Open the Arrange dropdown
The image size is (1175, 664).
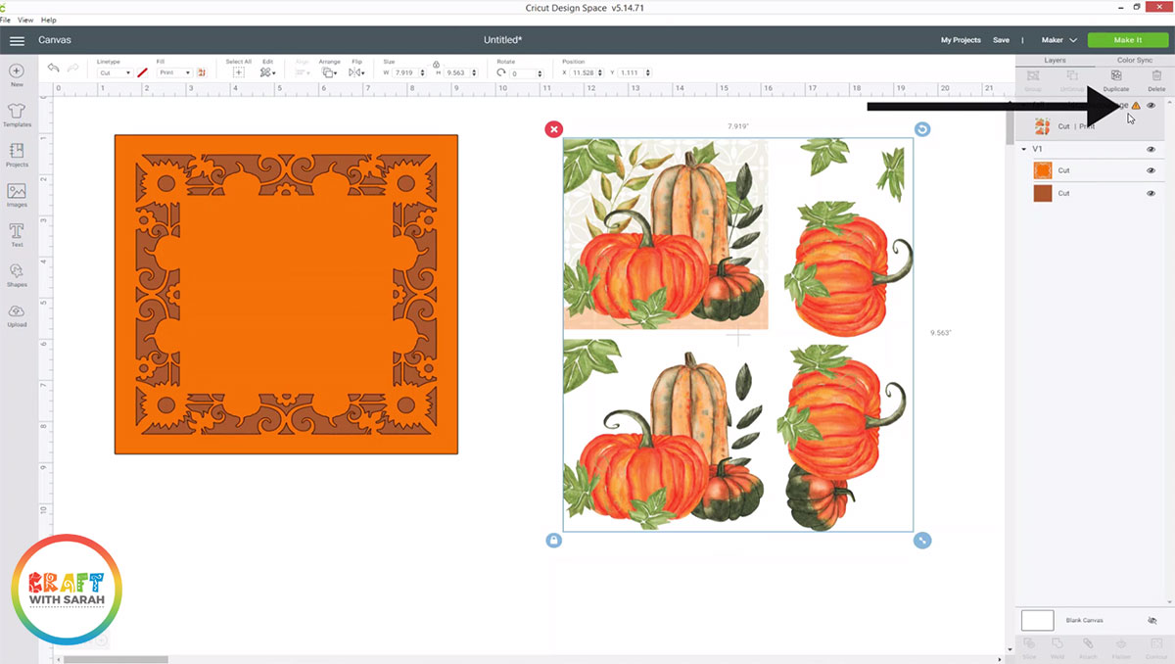pos(329,72)
